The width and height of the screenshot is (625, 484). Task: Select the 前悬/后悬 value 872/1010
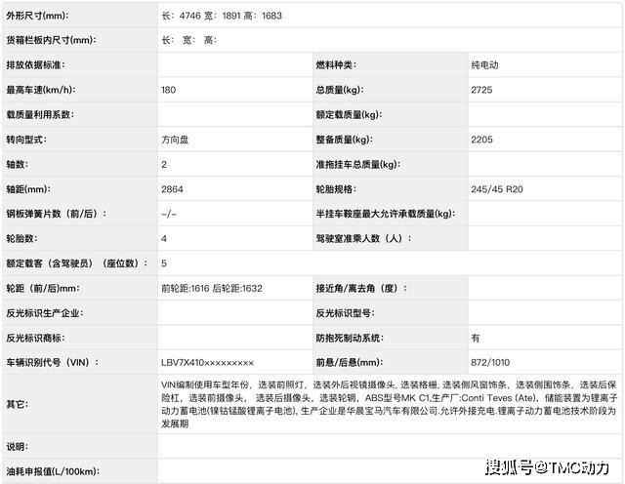tap(490, 363)
